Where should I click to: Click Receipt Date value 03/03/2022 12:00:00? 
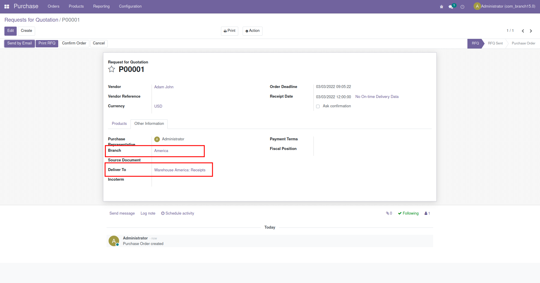333,97
